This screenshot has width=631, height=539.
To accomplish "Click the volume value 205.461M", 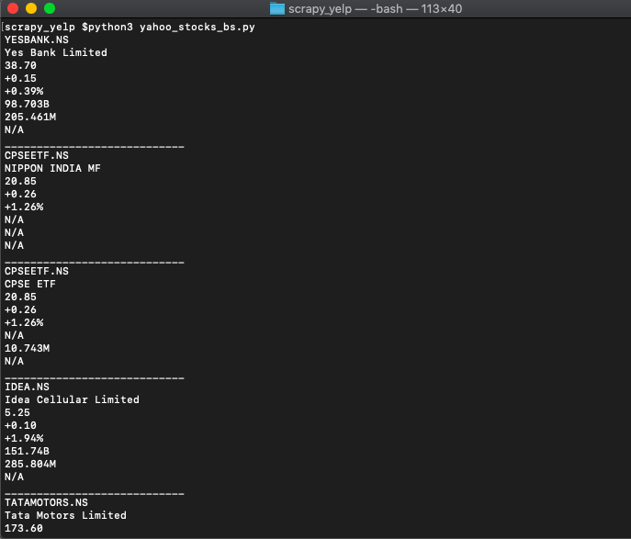I will 30,117.
